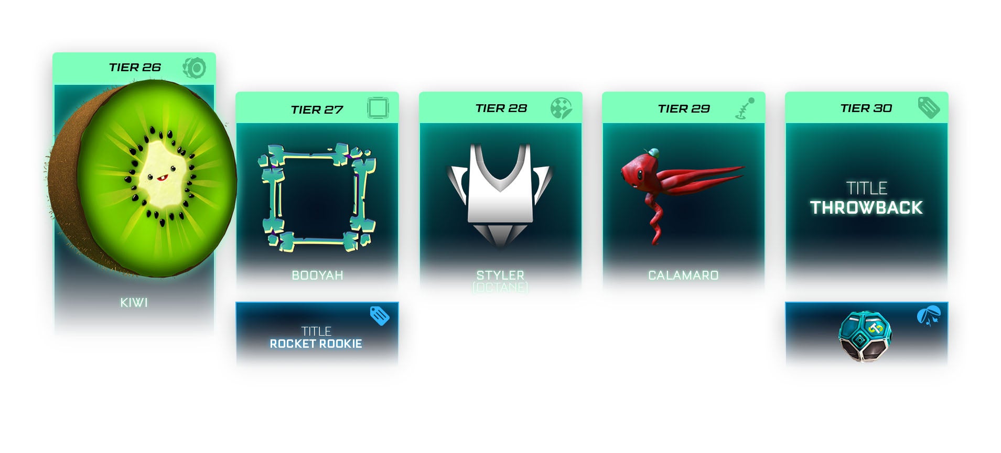
Task: Click the avatar border icon on Tier 27
Action: point(378,108)
